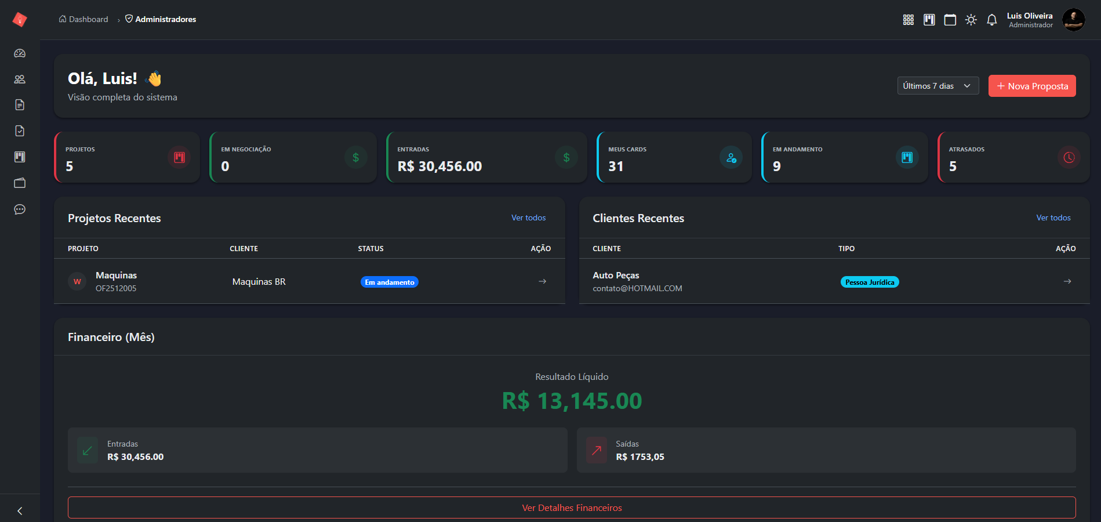Click 'Ver todos' on Projetos Recentes
This screenshot has height=522, width=1101.
[x=528, y=217]
